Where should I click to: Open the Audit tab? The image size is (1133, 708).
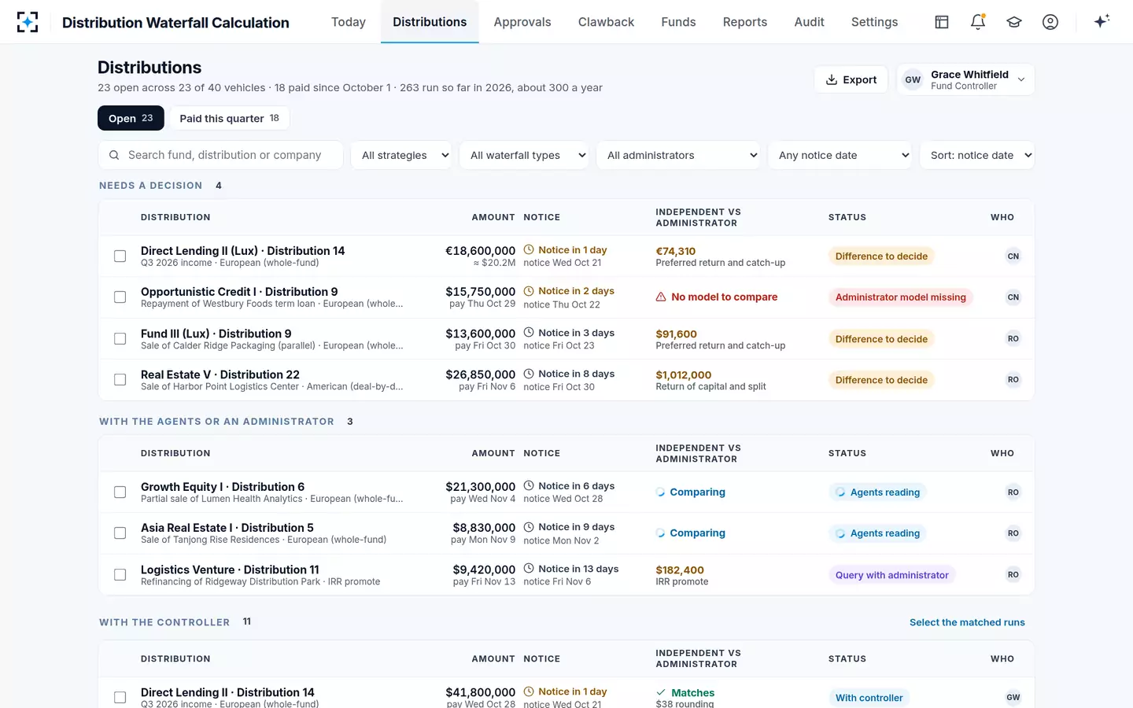coord(809,22)
